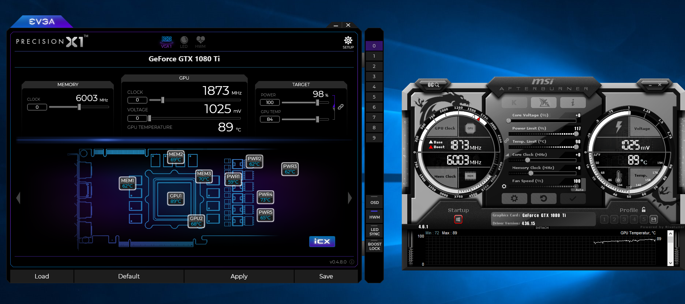Click the MEM3 70°C sensor label
Viewport: 685px width, 304px height.
(204, 176)
